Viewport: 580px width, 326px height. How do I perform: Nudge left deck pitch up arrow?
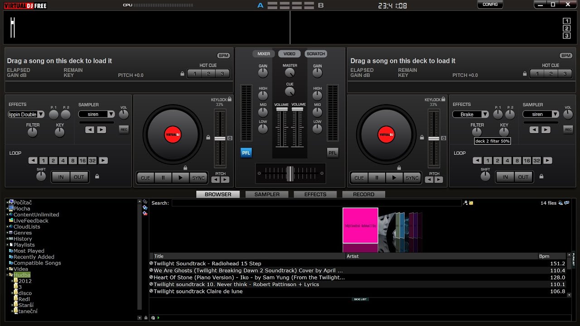point(225,180)
